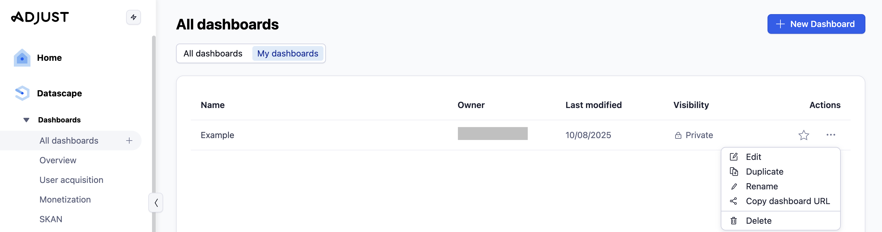Click the Datascape logo icon
This screenshot has width=882, height=232.
pyautogui.click(x=22, y=93)
